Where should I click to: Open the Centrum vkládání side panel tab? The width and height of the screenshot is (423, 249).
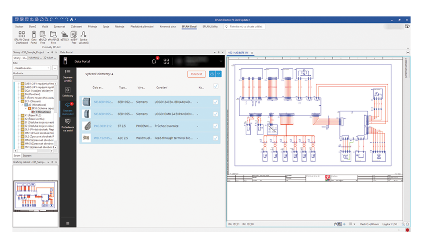(406, 68)
